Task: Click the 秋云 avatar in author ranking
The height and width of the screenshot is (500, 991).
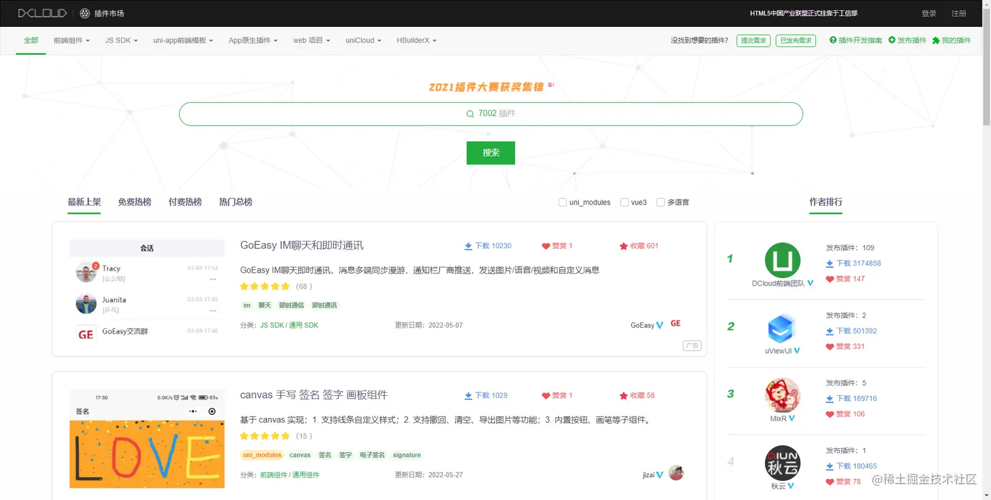Action: (783, 463)
